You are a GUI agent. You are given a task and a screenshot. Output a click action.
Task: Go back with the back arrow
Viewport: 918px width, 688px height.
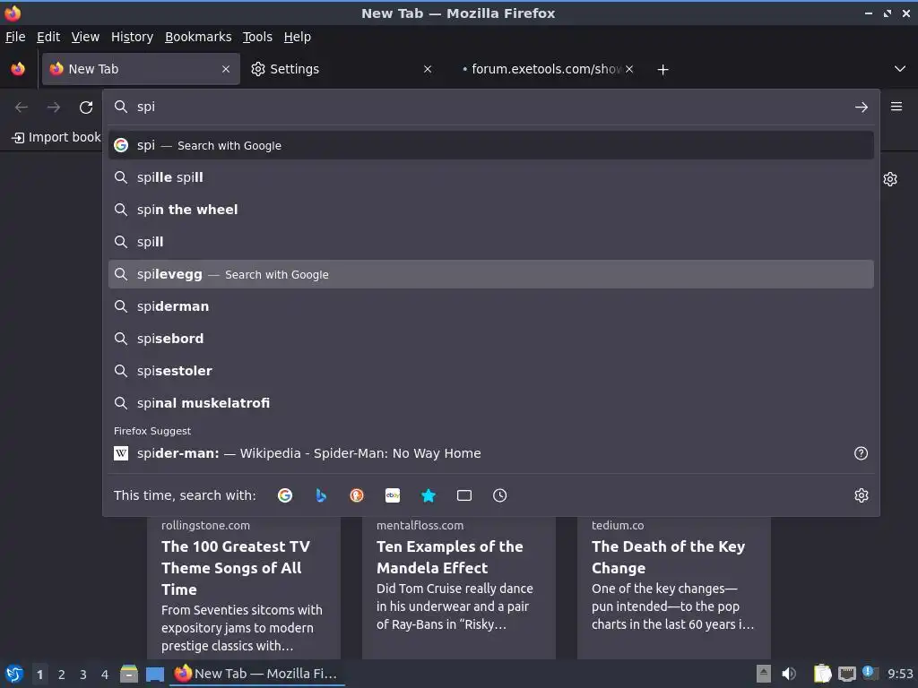(22, 107)
